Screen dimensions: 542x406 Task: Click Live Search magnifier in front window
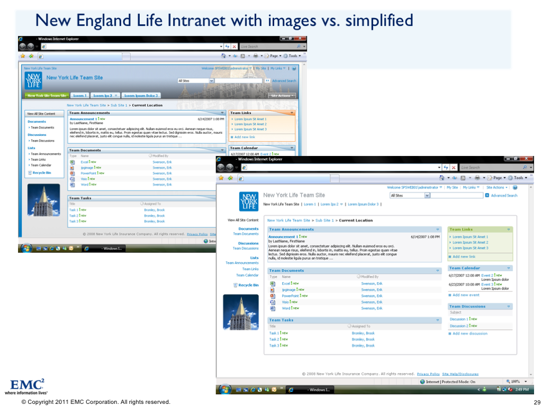525,168
